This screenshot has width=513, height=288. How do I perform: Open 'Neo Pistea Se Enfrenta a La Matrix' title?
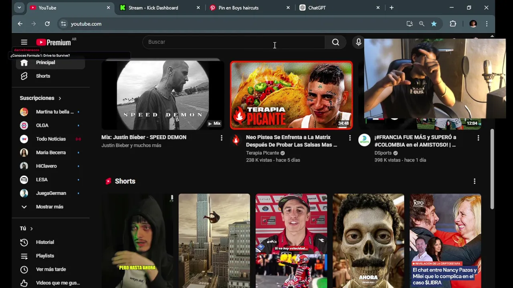(291, 141)
